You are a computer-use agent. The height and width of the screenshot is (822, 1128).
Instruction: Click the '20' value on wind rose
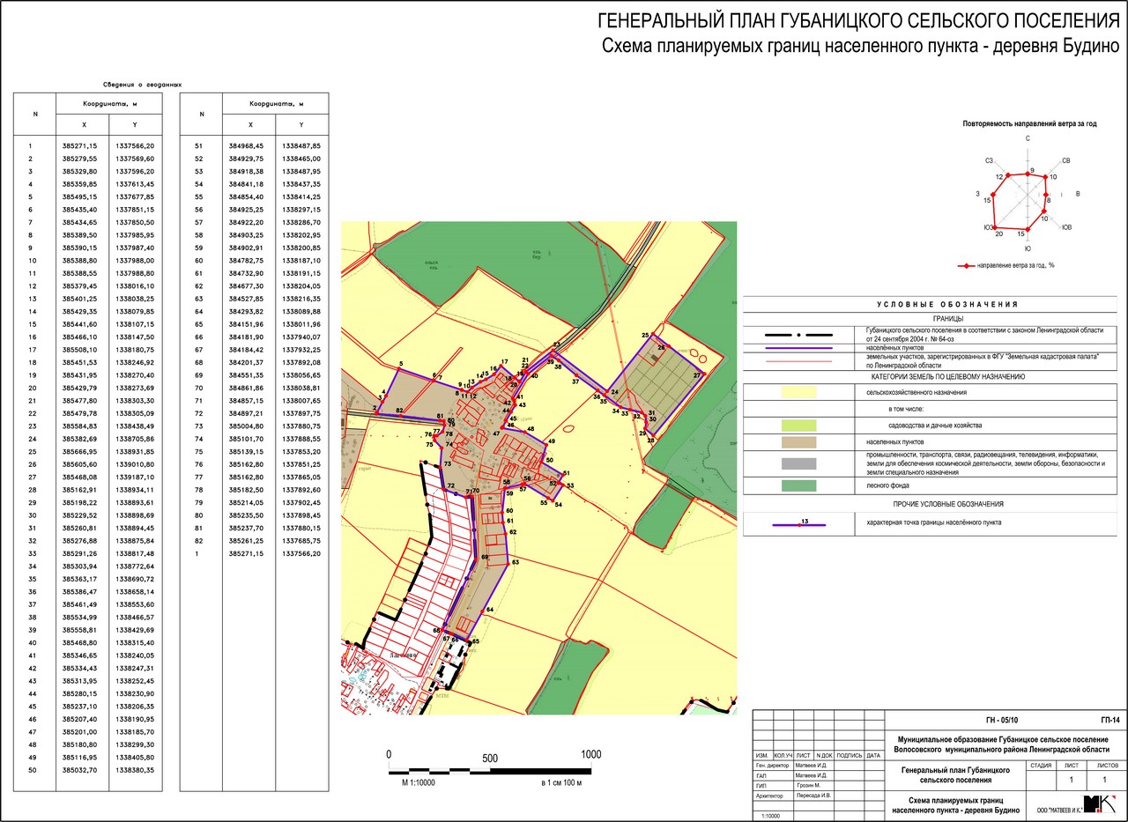click(x=998, y=234)
